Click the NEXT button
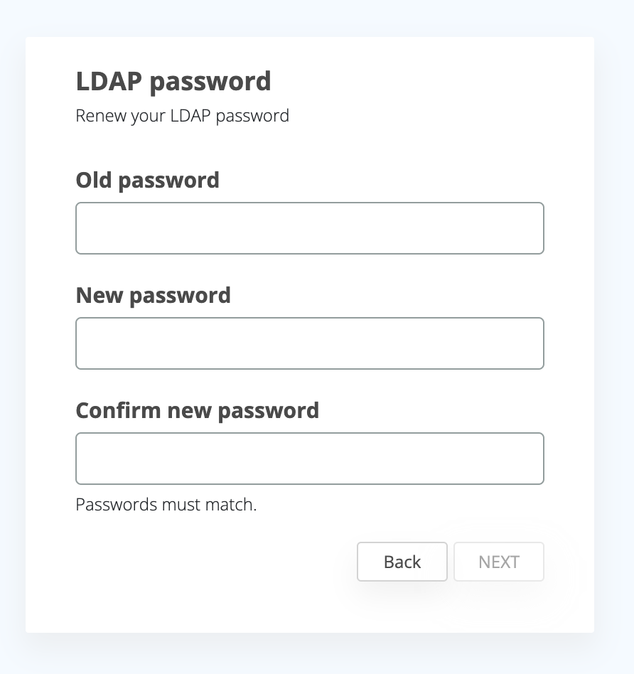Image resolution: width=634 pixels, height=674 pixels. pos(498,562)
